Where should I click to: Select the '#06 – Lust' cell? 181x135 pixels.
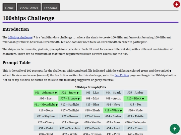[46, 98]
